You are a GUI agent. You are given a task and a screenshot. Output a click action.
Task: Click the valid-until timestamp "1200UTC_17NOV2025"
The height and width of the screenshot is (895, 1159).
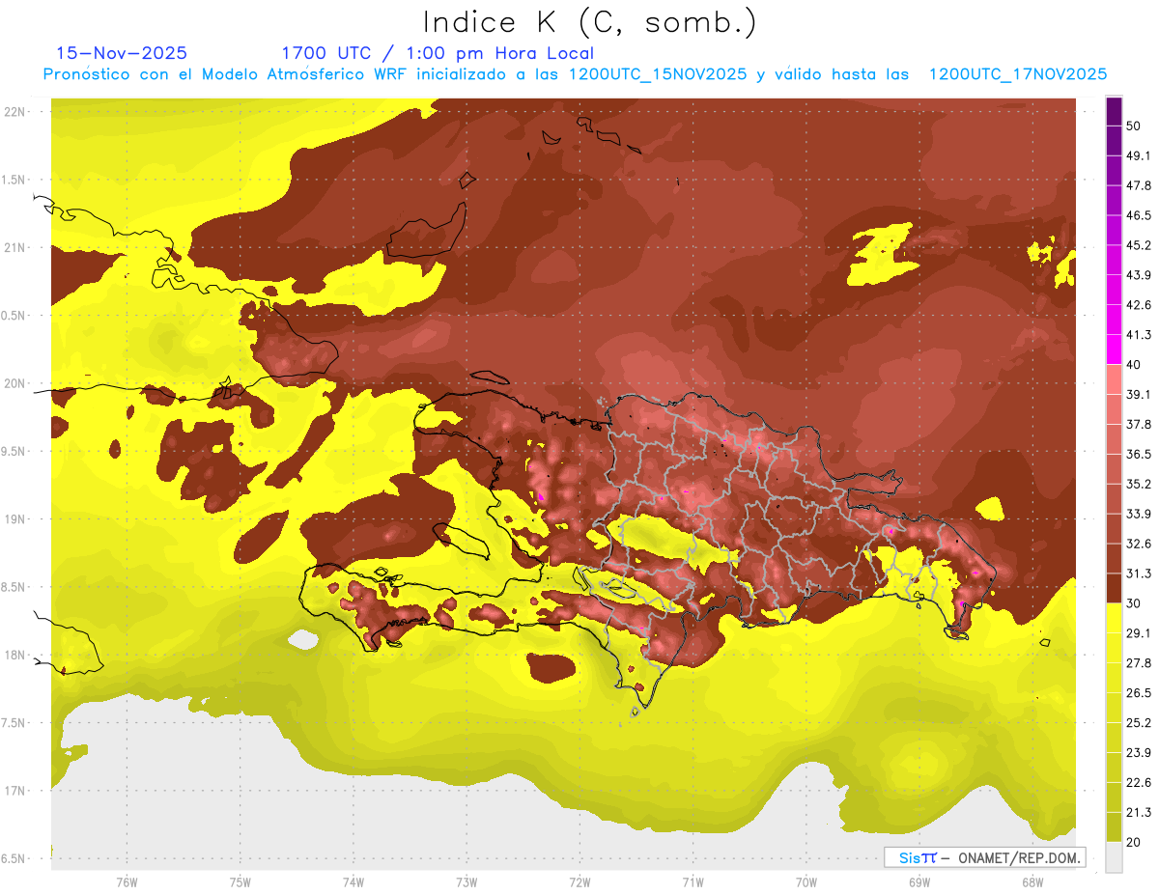1017,74
